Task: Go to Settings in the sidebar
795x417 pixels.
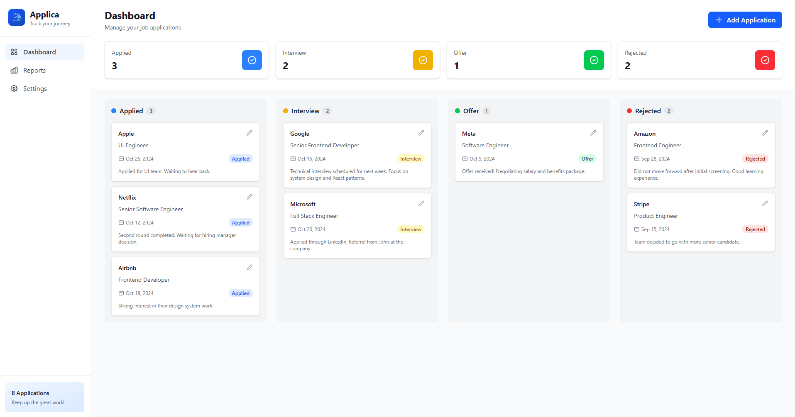Action: 35,89
